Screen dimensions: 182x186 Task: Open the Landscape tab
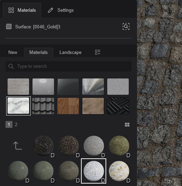[x=70, y=52]
